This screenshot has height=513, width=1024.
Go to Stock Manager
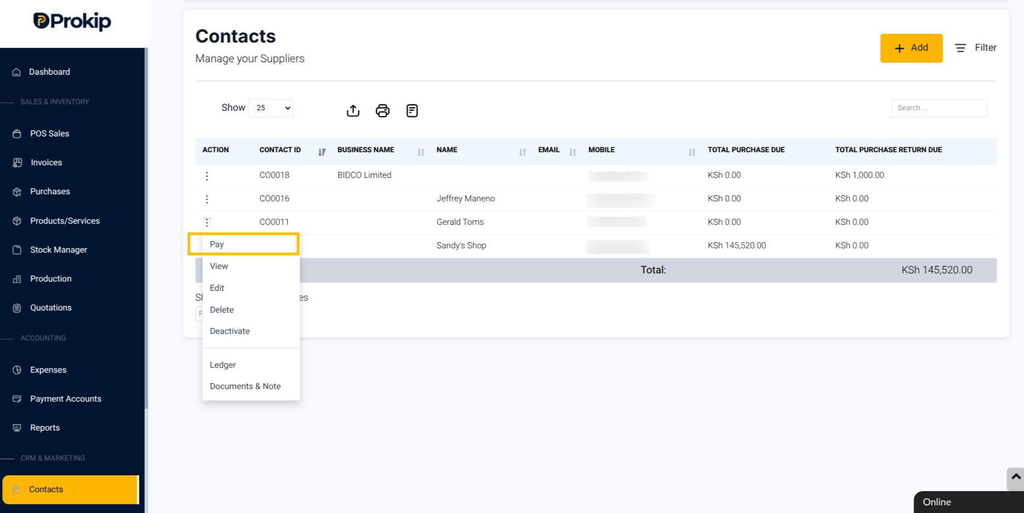pyautogui.click(x=58, y=250)
